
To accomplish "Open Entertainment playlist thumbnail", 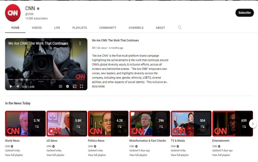I will pos(233,124).
